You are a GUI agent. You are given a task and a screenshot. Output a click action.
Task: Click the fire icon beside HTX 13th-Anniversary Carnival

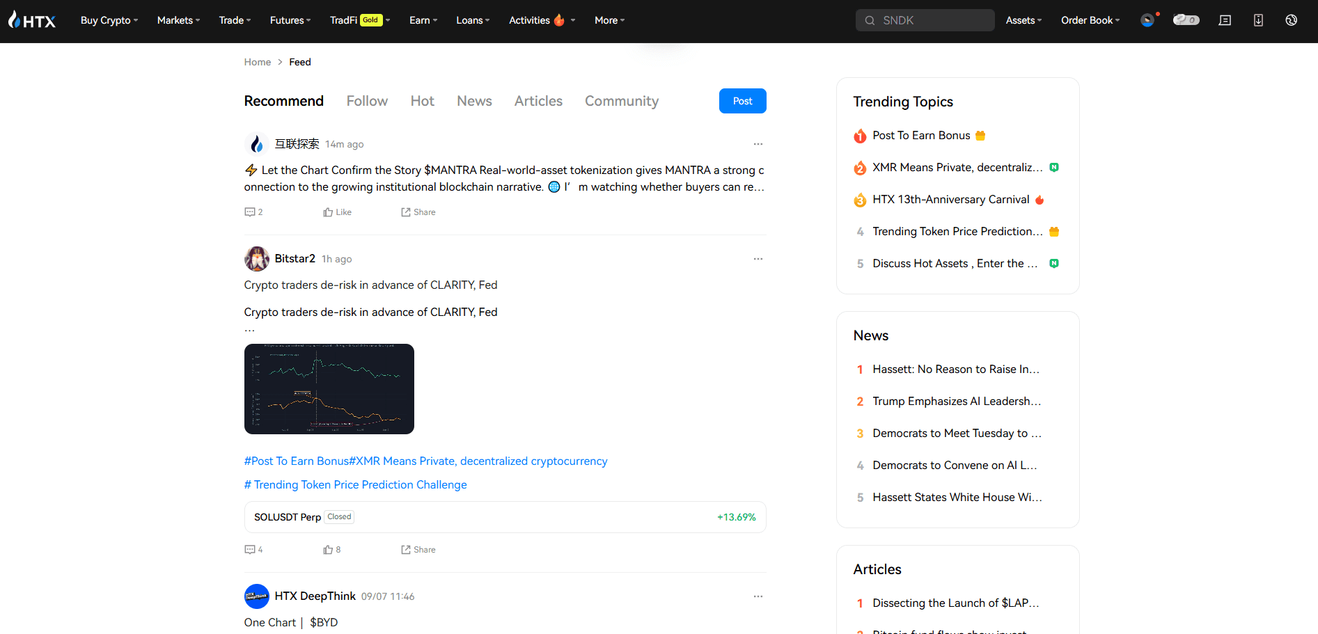point(1040,200)
